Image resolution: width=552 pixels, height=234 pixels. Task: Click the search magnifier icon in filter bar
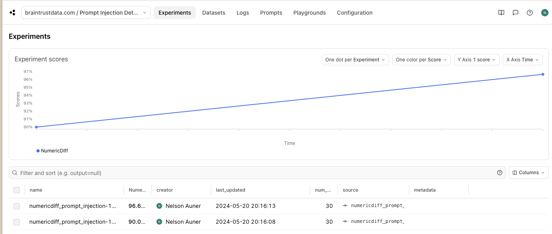(15, 173)
